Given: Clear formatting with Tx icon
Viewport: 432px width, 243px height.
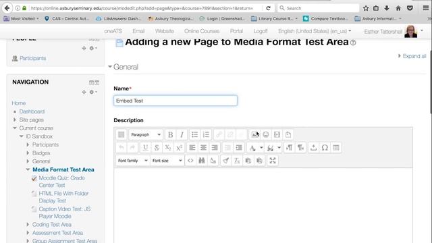Looking at the screenshot, I should click(237, 161).
